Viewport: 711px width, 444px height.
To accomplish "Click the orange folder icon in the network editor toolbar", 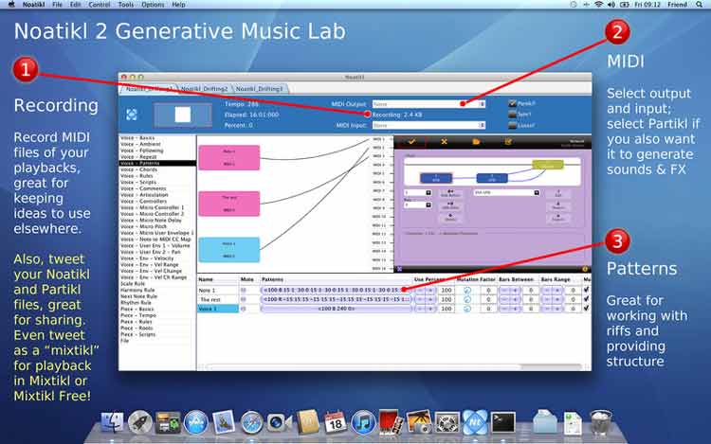I will point(476,142).
